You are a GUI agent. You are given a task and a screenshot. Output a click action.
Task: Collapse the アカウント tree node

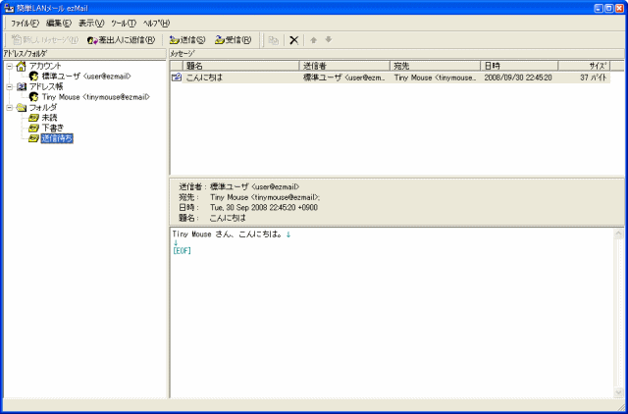point(8,65)
